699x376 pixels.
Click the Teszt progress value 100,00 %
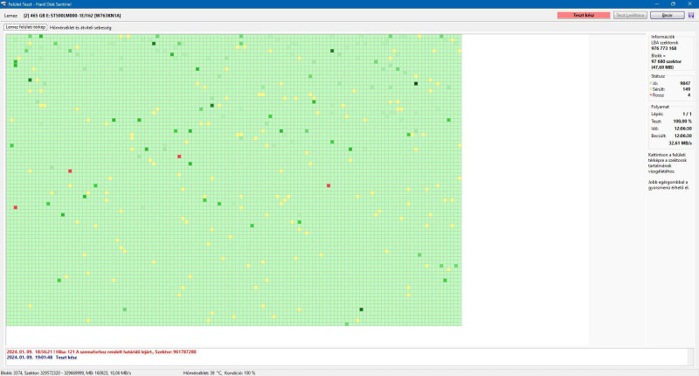click(683, 122)
